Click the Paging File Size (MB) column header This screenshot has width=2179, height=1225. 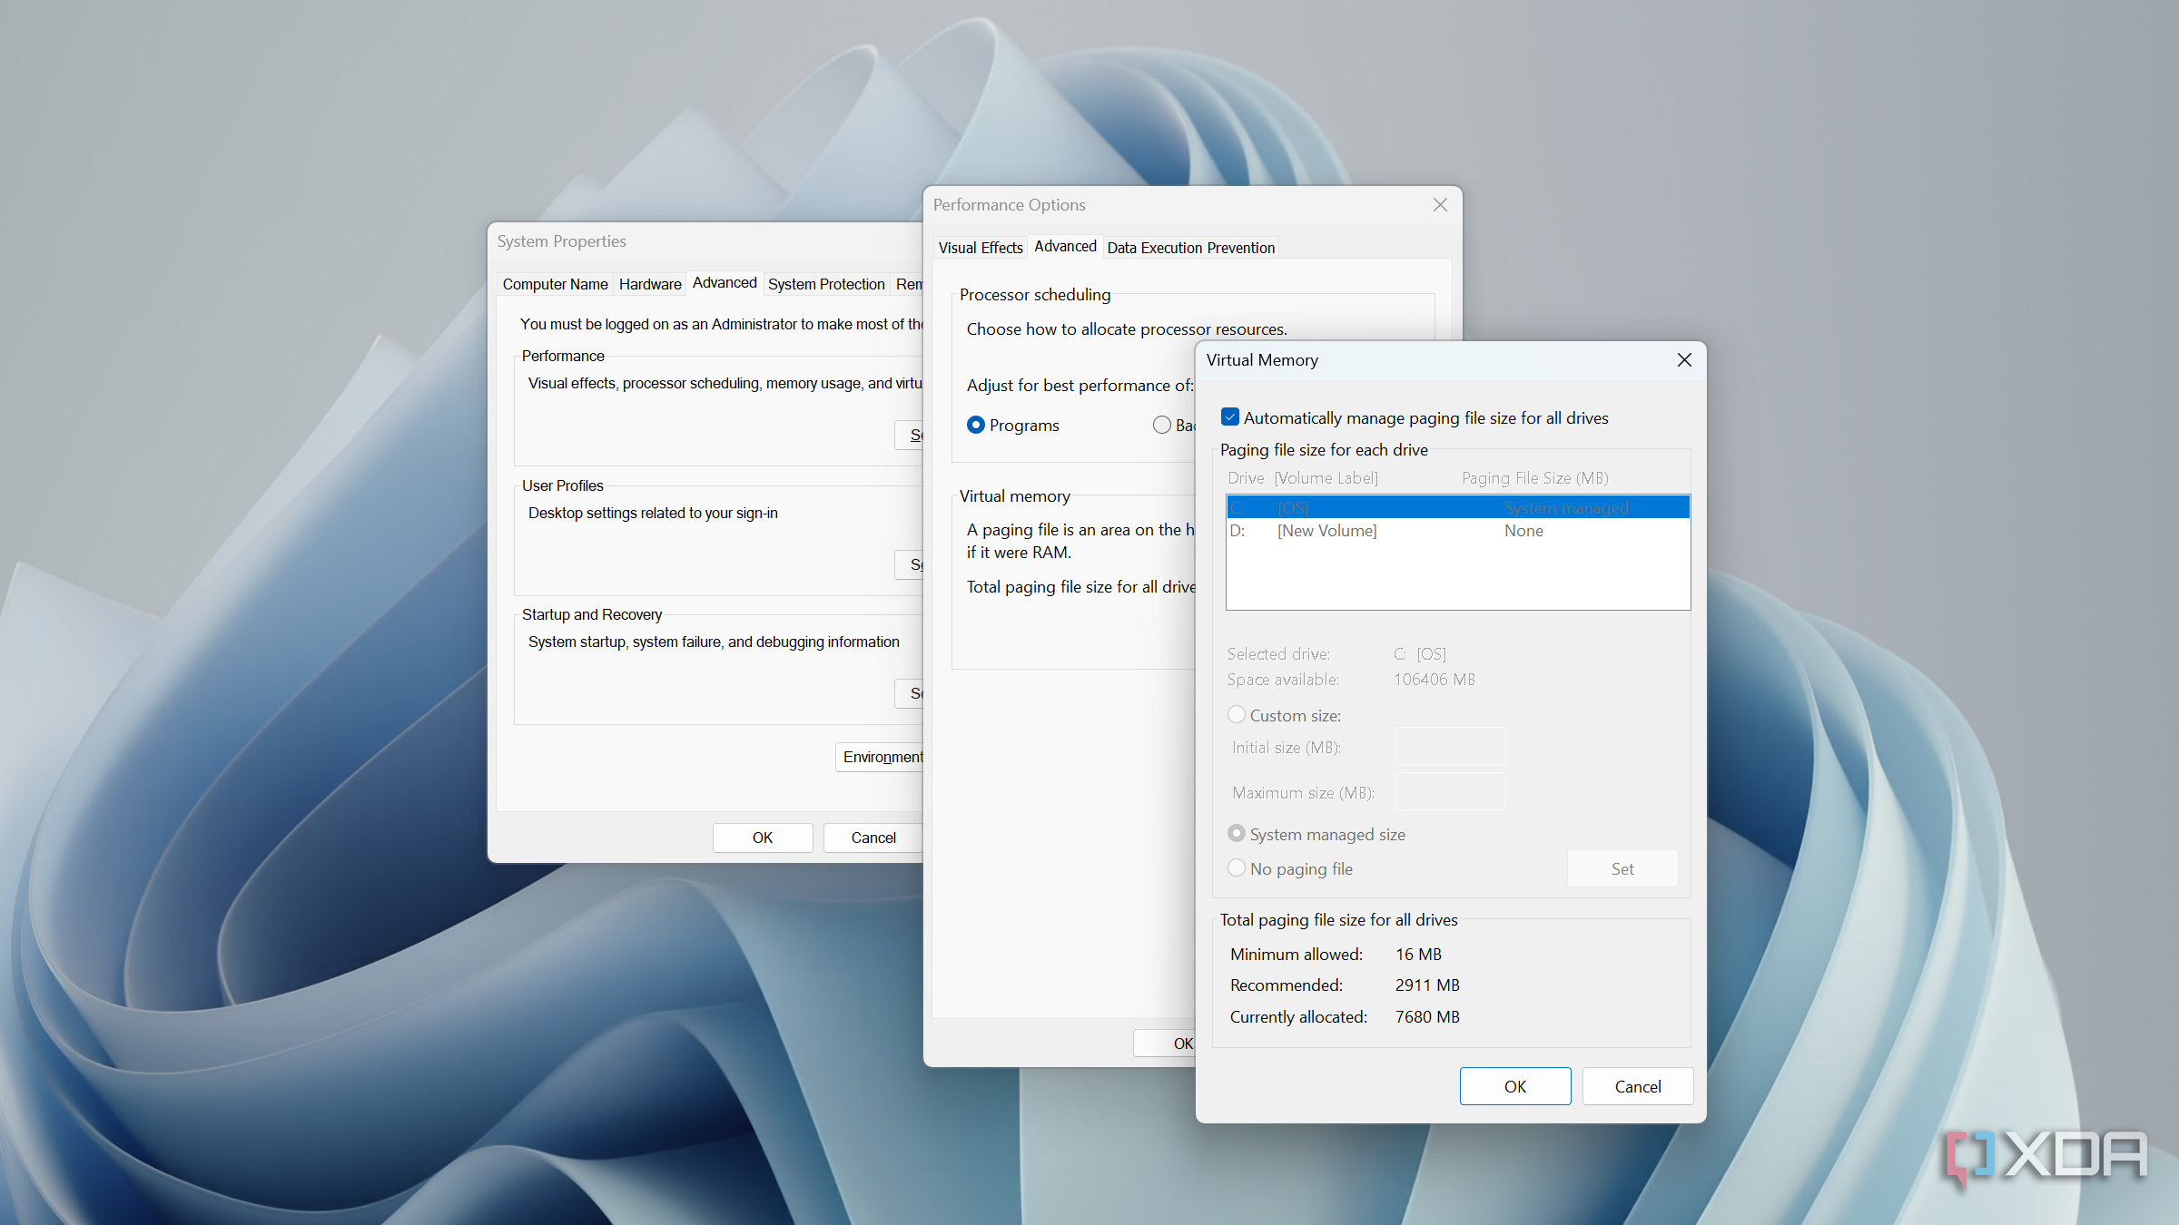point(1534,478)
